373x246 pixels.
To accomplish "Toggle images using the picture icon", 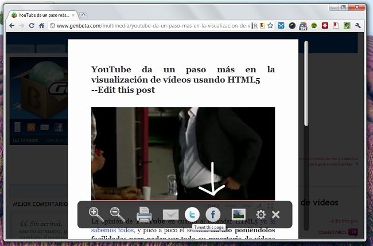I will 239,214.
